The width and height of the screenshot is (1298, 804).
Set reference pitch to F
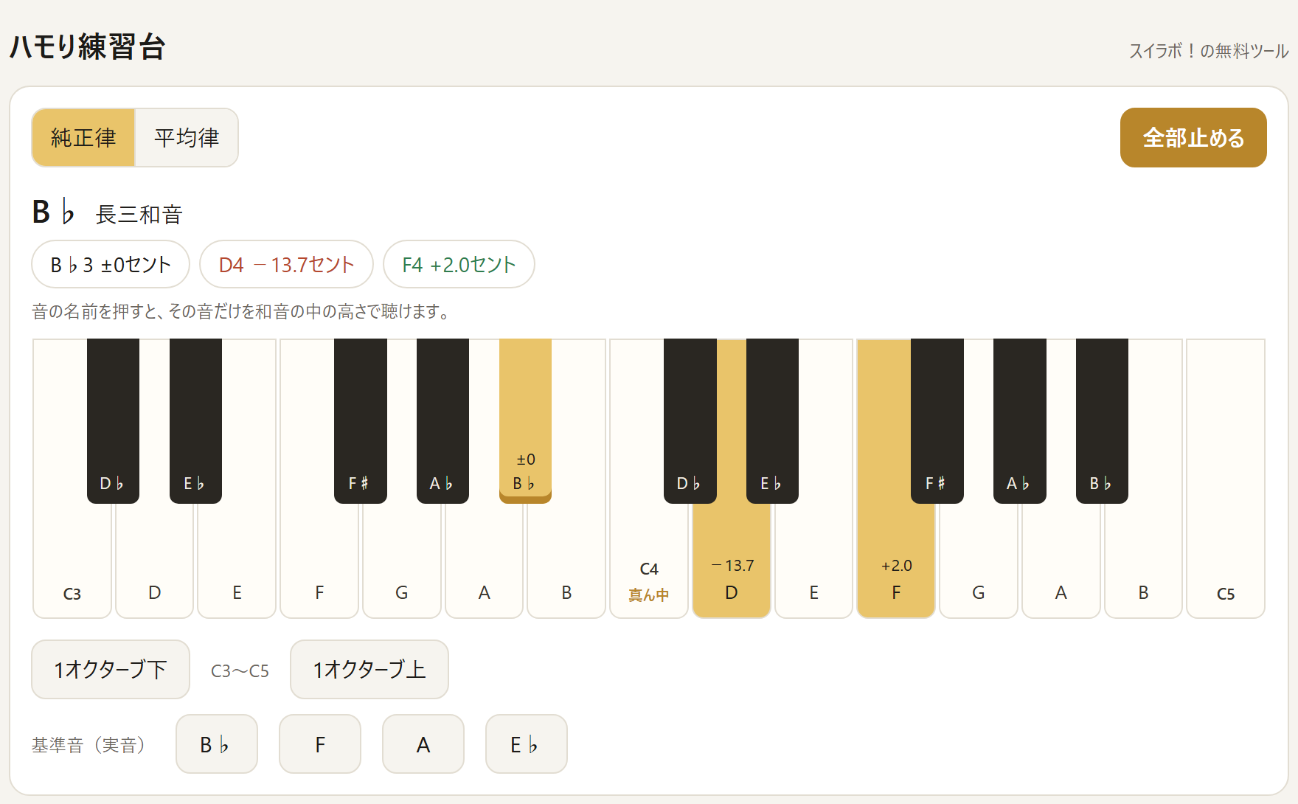320,744
